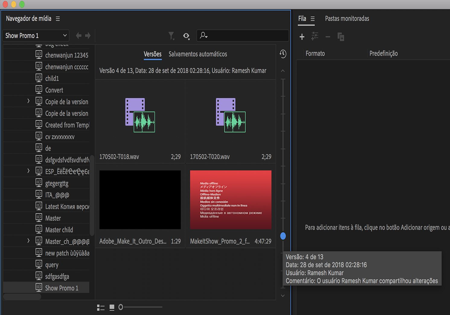
Task: Click the project icon beside Master child
Action: point(39,229)
